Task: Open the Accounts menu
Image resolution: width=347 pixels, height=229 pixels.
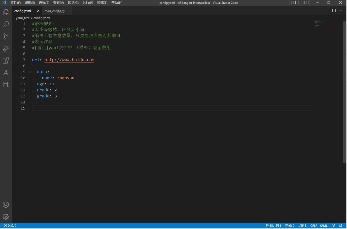Action: click(x=6, y=205)
